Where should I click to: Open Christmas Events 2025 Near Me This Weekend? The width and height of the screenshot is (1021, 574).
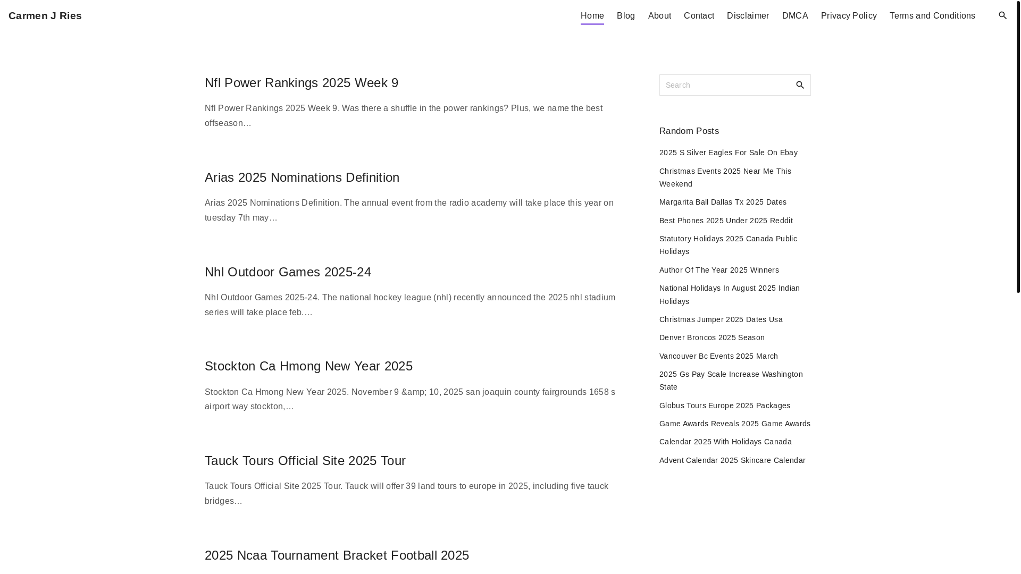(725, 178)
